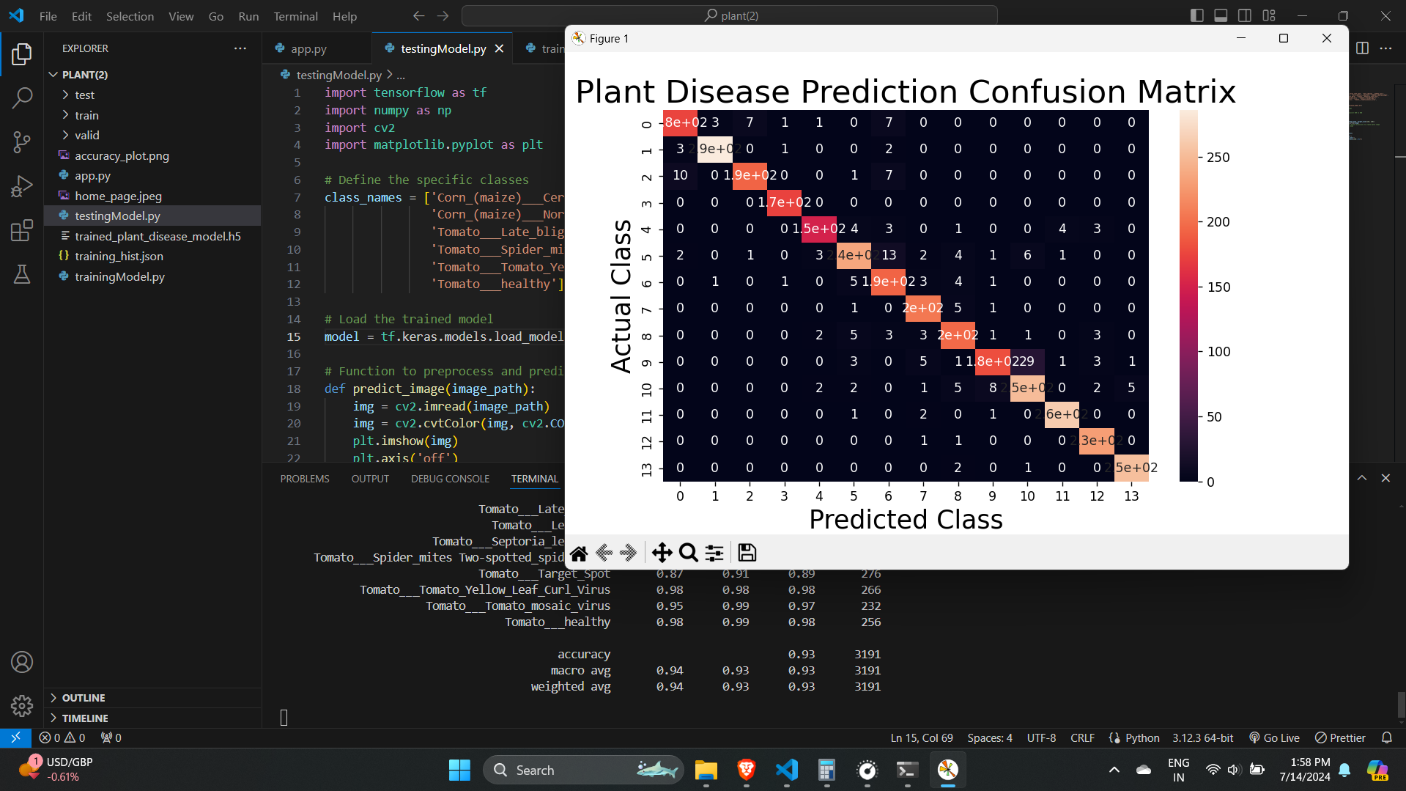Reset figure view with Home icon
The height and width of the screenshot is (791, 1406).
click(x=579, y=553)
